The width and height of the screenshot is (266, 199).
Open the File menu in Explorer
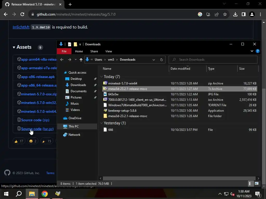click(x=64, y=51)
